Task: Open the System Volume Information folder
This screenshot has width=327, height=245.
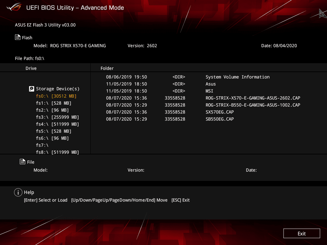Action: [x=238, y=77]
